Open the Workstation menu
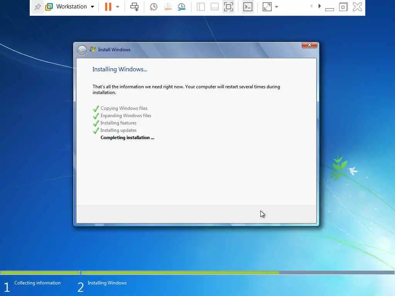Viewport: 395px width, 296px height. tap(71, 7)
